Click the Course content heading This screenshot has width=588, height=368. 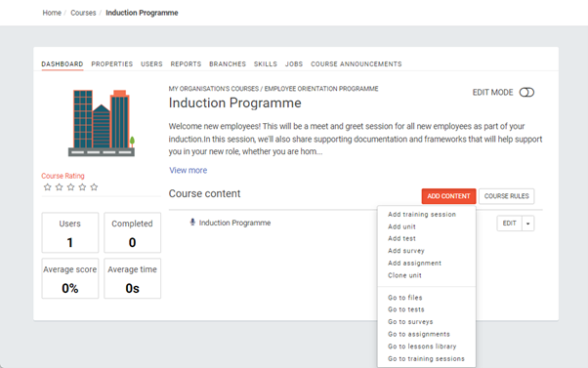(204, 193)
